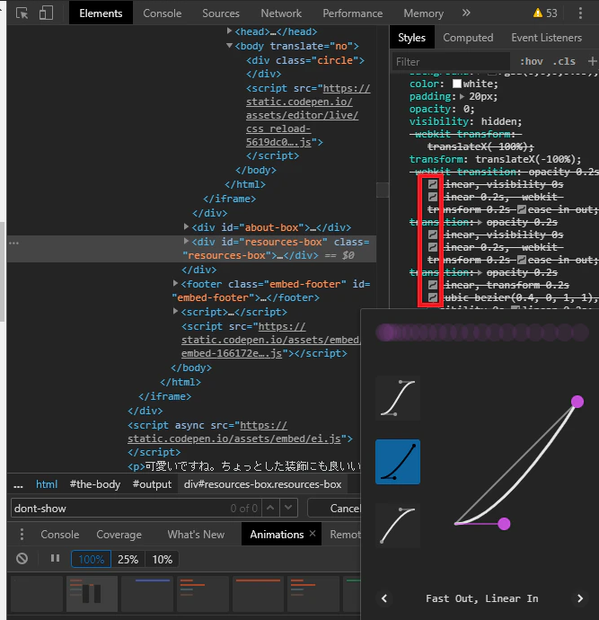Open bezier icon before 'inear, transform 0.2s'
This screenshot has width=599, height=620.
(x=433, y=285)
